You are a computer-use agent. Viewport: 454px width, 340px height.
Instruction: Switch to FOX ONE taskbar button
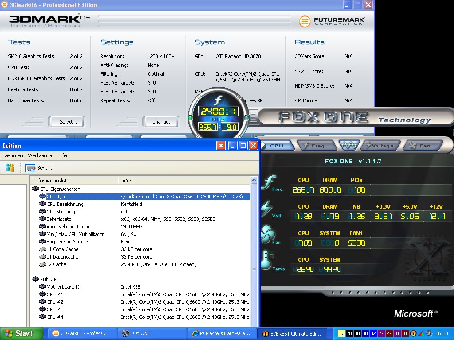click(x=151, y=333)
